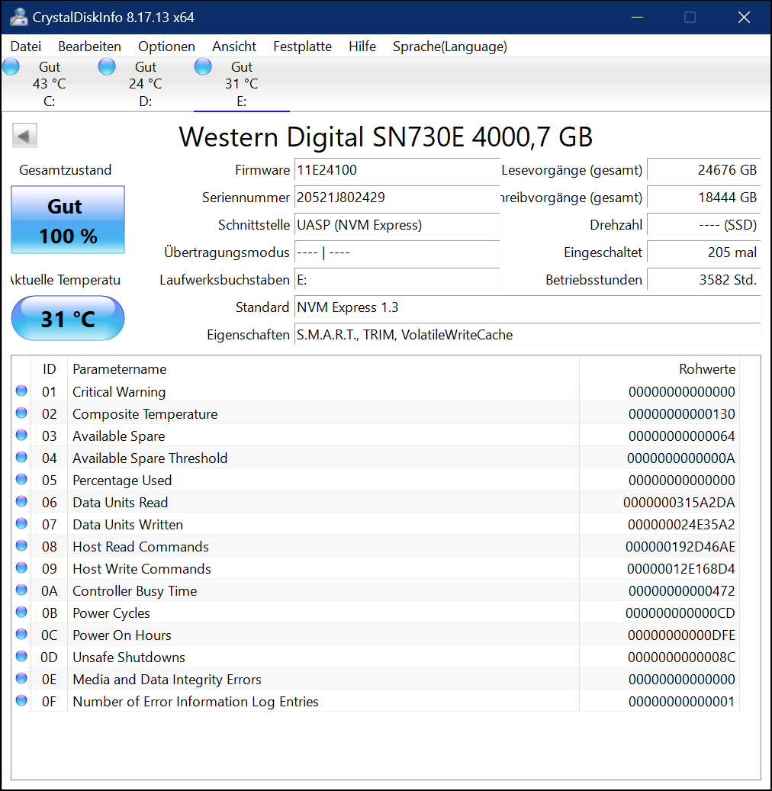Viewport: 772px width, 791px height.
Task: Open the Sprache(Language) menu
Action: point(449,47)
